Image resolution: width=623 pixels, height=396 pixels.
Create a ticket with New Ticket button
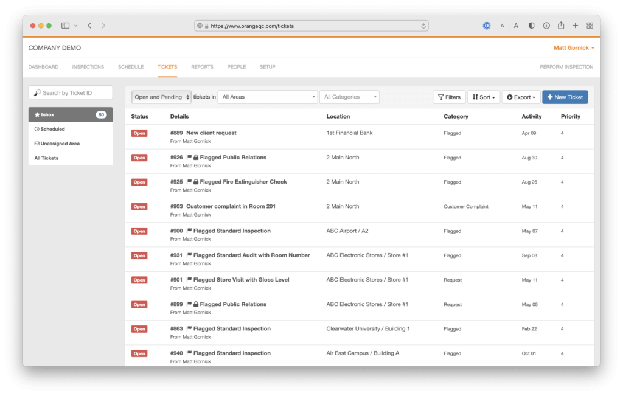(565, 97)
